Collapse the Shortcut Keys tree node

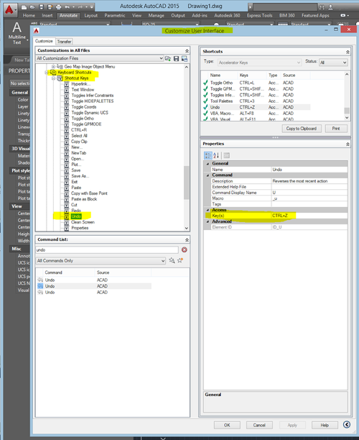pyautogui.click(x=53, y=78)
